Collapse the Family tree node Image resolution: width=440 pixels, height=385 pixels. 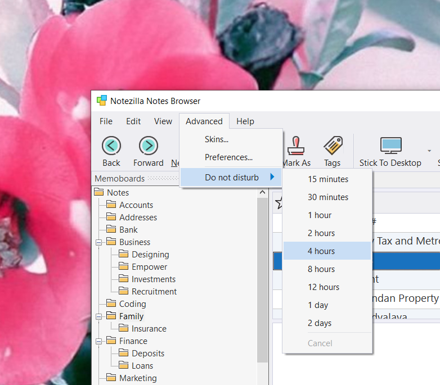click(x=99, y=316)
